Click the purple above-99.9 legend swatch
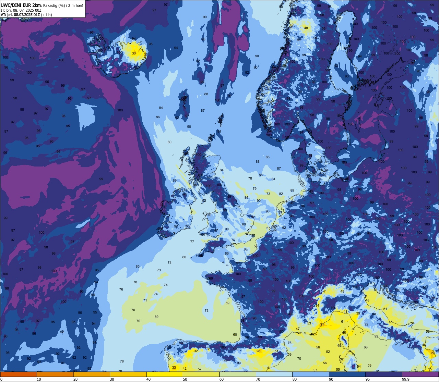 click(x=420, y=374)
